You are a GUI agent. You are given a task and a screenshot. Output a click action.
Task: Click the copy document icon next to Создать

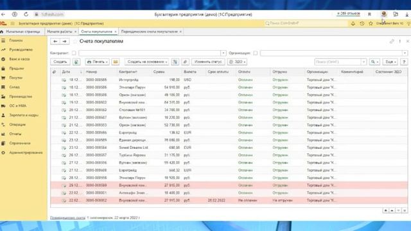coord(76,62)
